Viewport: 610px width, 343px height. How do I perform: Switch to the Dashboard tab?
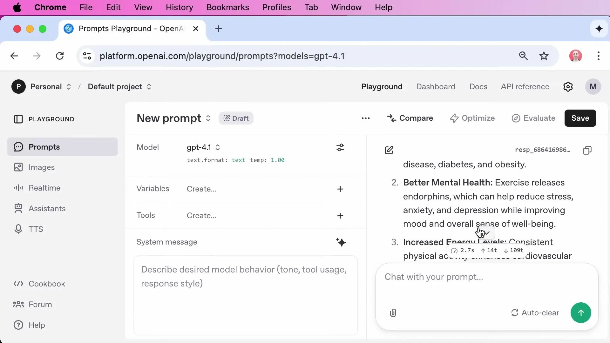(x=436, y=87)
